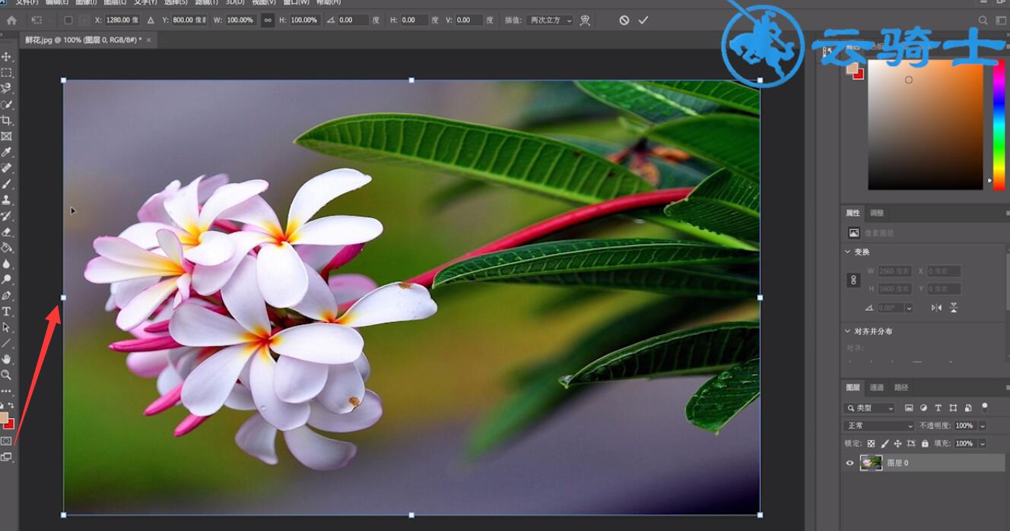Toggle relative positioning triangle icon
The height and width of the screenshot is (531, 1010).
coord(151,21)
